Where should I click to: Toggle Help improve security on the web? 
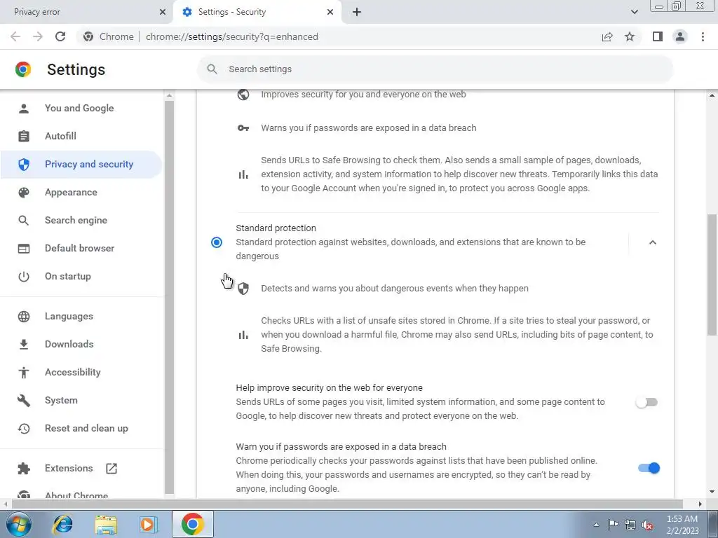click(646, 402)
